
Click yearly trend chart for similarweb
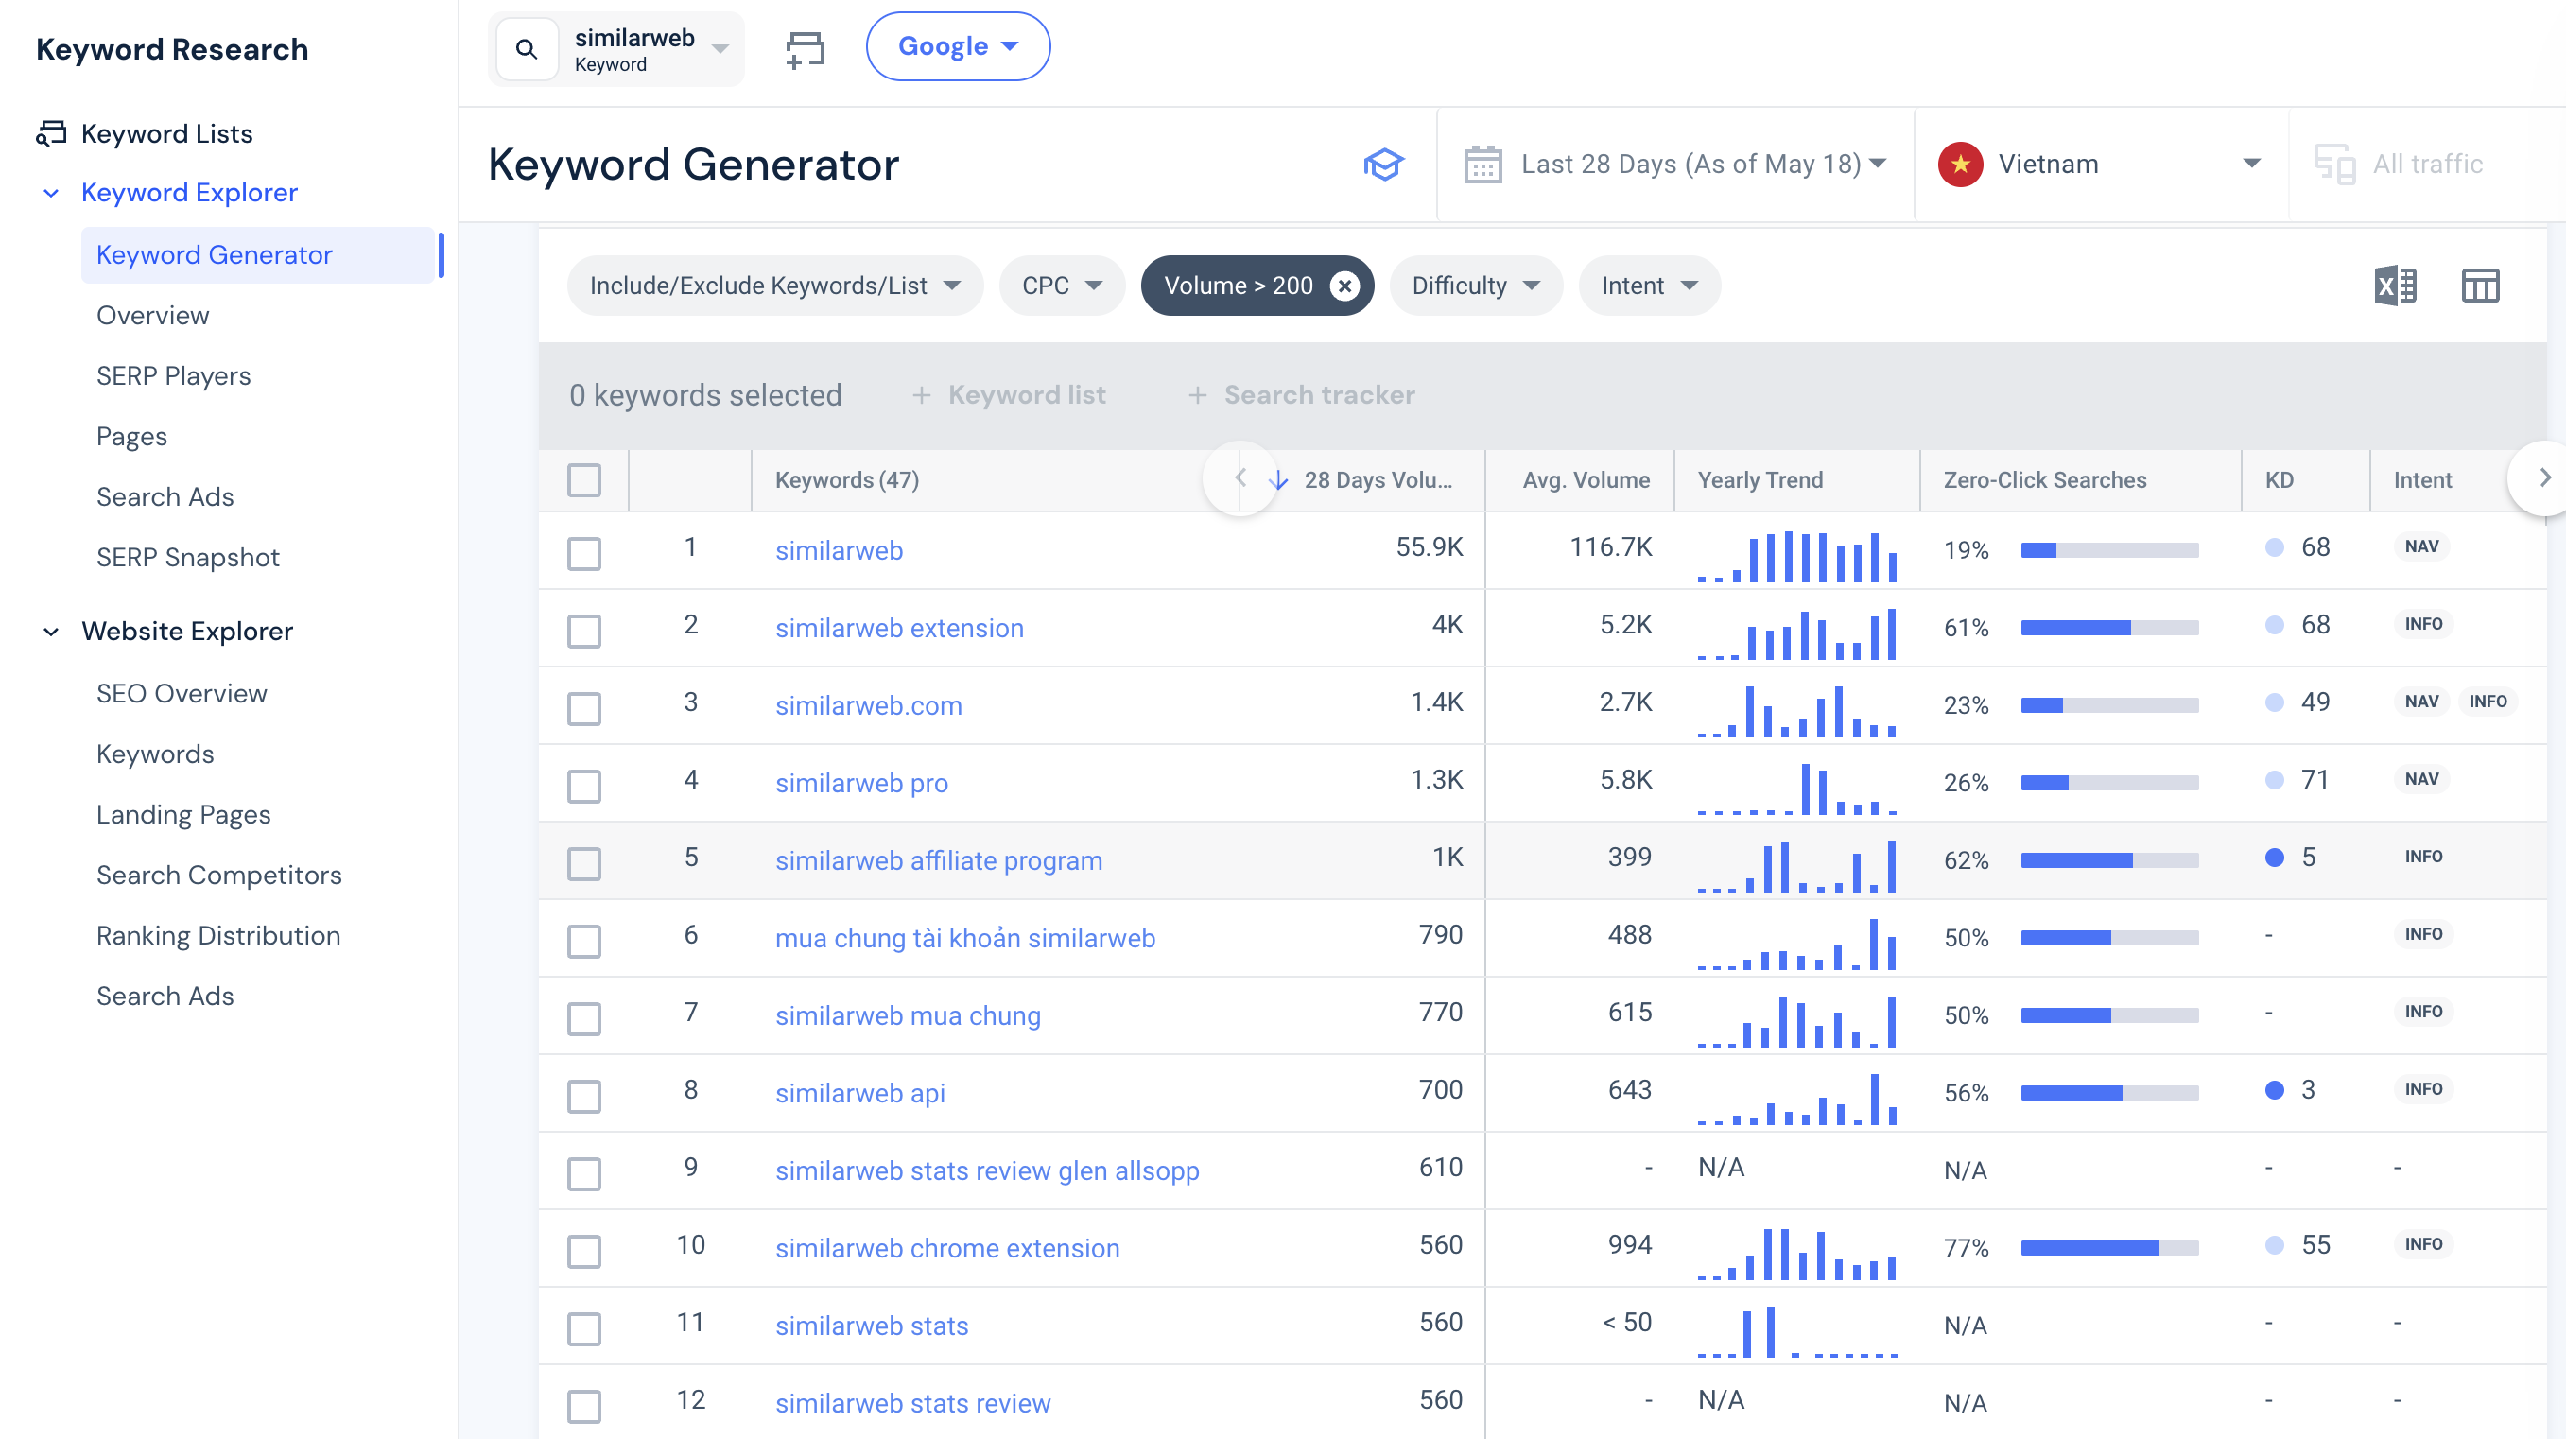1797,556
